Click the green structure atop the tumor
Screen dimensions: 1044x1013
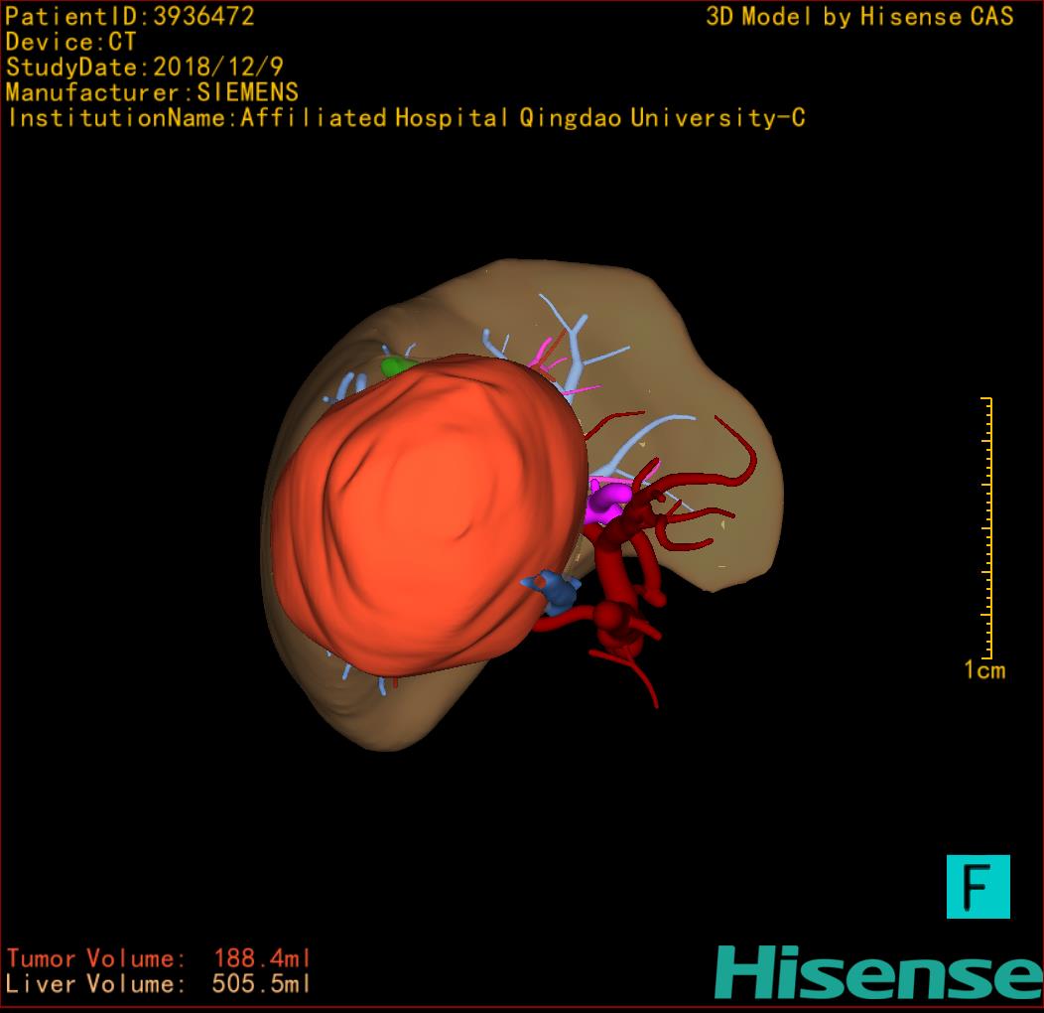pos(398,366)
